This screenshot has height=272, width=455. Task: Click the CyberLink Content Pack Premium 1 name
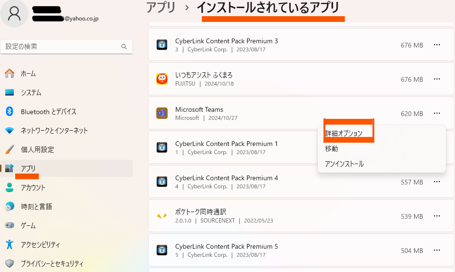227,144
